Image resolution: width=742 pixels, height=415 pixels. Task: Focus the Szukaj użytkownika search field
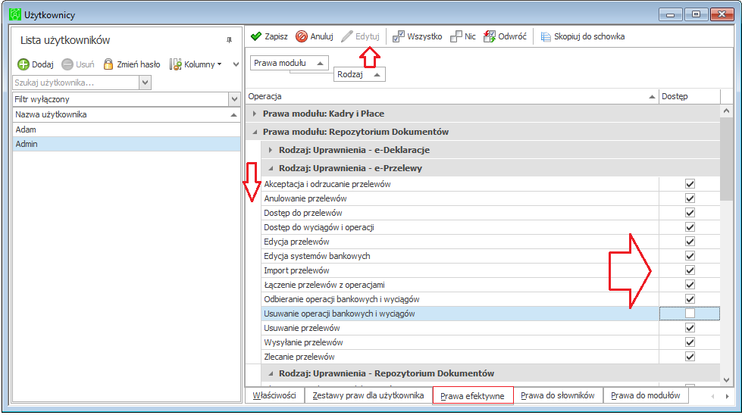tap(77, 83)
